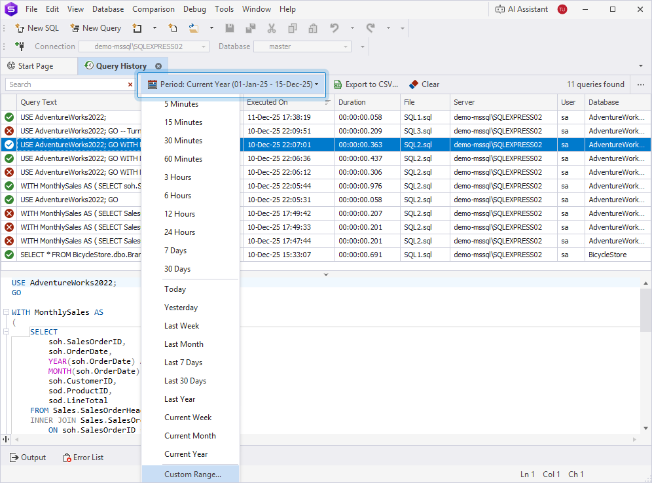Click the Duration column header
Image resolution: width=652 pixels, height=483 pixels.
367,102
